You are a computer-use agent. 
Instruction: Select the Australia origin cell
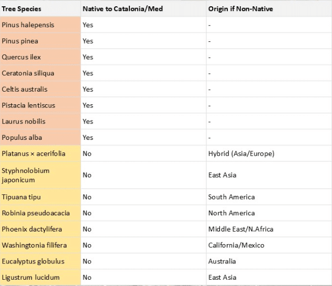click(x=222, y=261)
